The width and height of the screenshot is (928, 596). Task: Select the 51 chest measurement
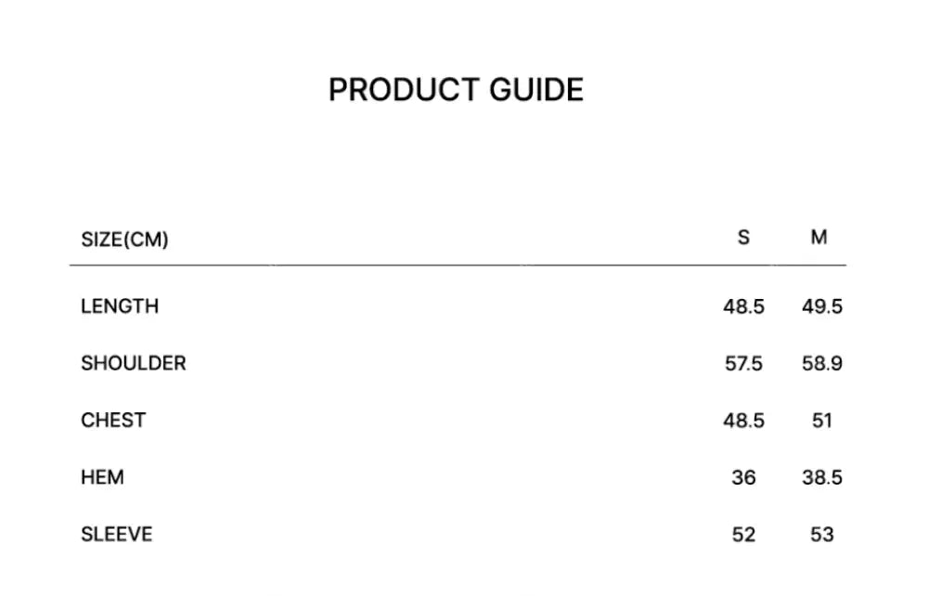[822, 421]
